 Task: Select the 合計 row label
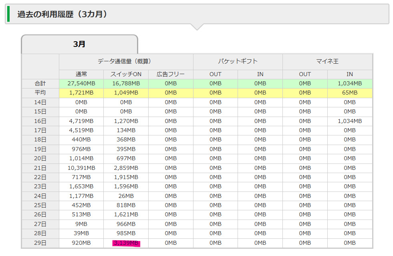40,83
